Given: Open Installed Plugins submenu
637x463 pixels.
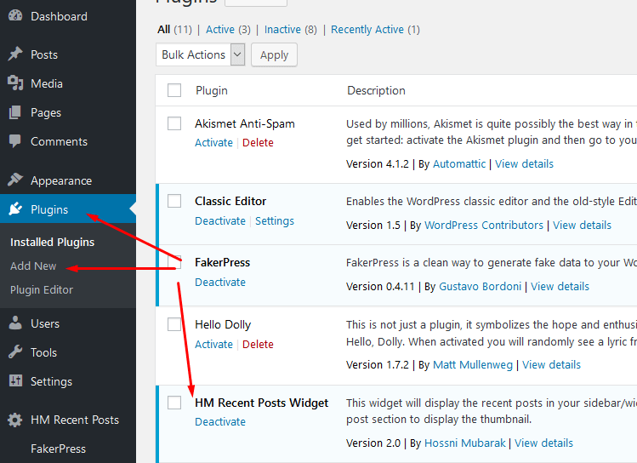Looking at the screenshot, I should [x=52, y=243].
